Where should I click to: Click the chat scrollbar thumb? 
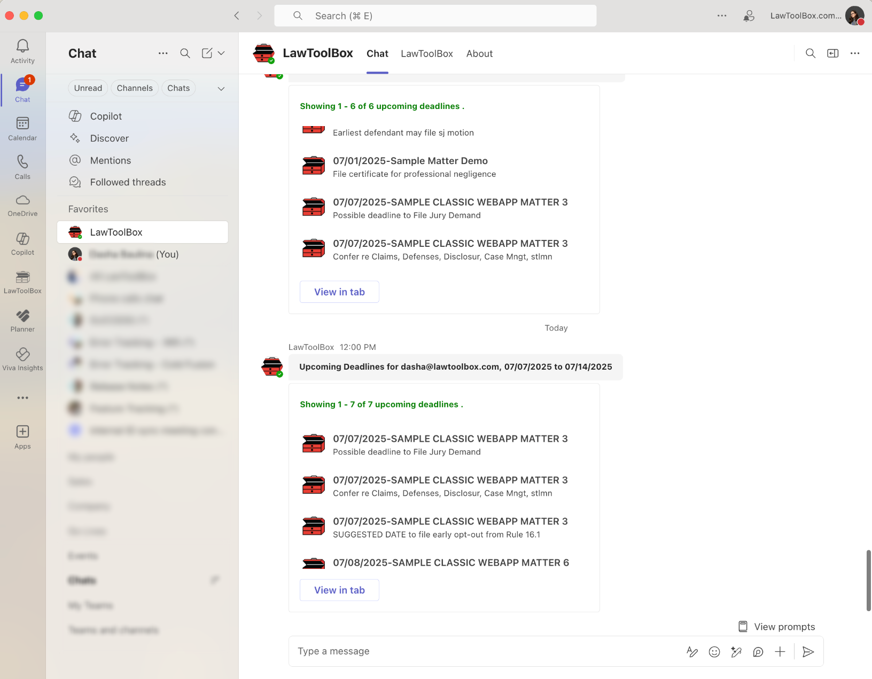point(868,580)
